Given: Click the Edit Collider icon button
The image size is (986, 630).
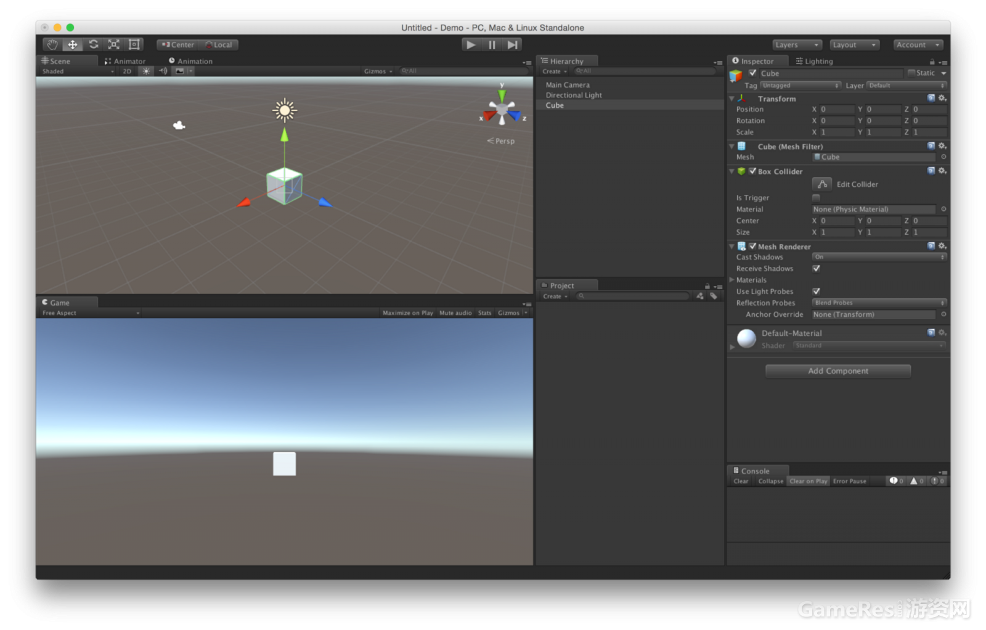Looking at the screenshot, I should point(822,184).
